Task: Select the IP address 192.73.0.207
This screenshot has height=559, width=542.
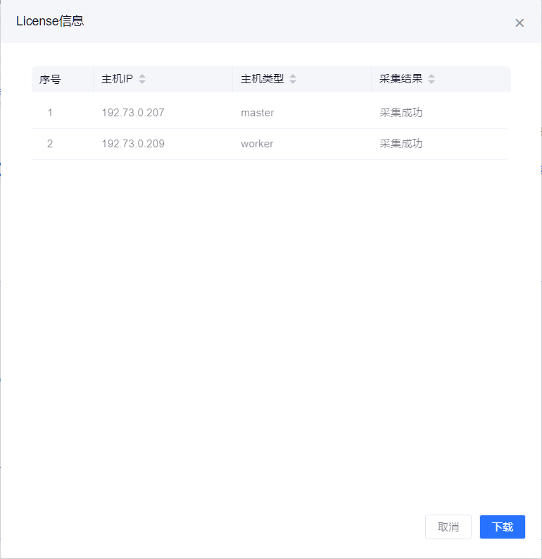Action: click(x=133, y=113)
